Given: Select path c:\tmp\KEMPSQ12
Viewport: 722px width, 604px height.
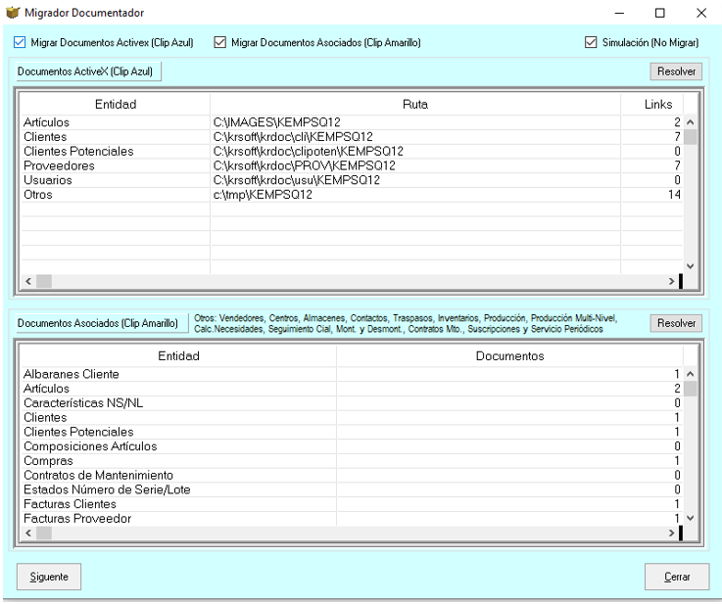Looking at the screenshot, I should pos(263,195).
